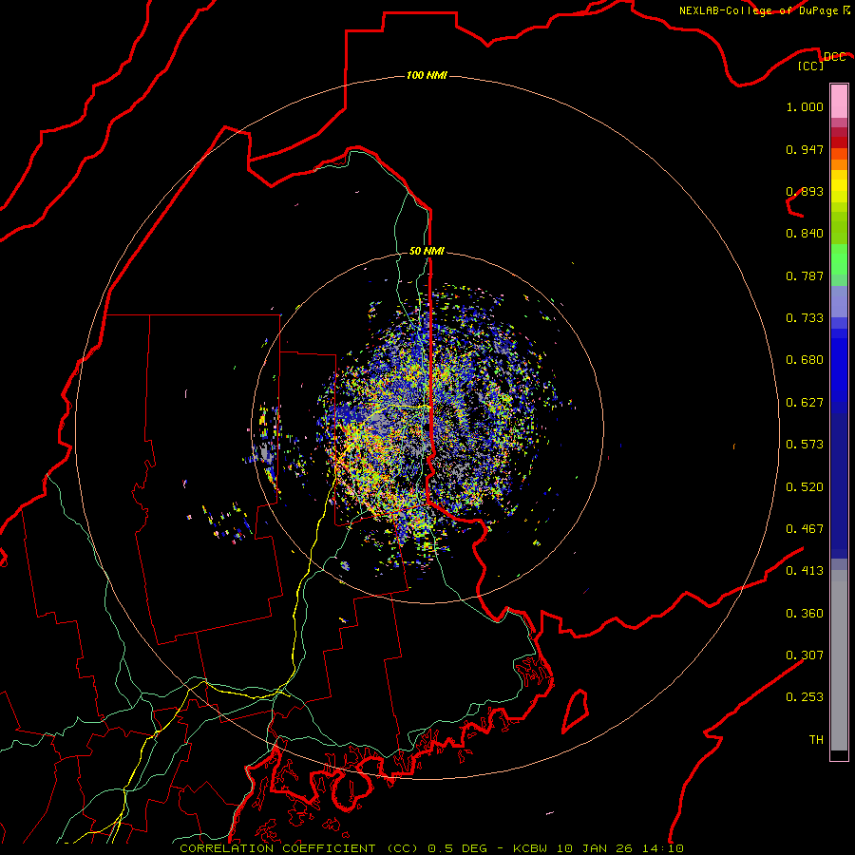Select the 1.000 scale value
855x855 pixels.
tap(805, 106)
